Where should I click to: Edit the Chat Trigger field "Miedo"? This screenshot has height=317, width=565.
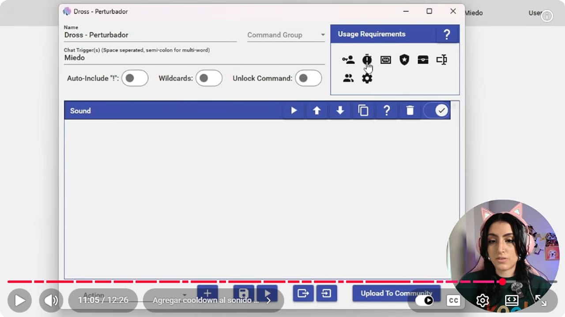click(194, 58)
